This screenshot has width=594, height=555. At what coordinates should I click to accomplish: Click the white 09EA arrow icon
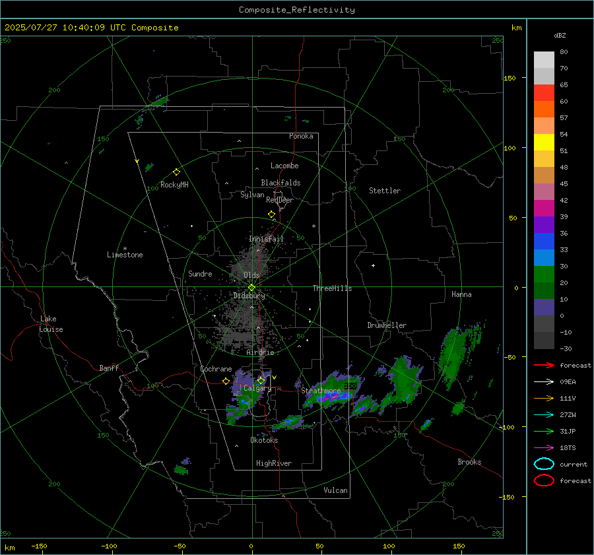coord(544,382)
